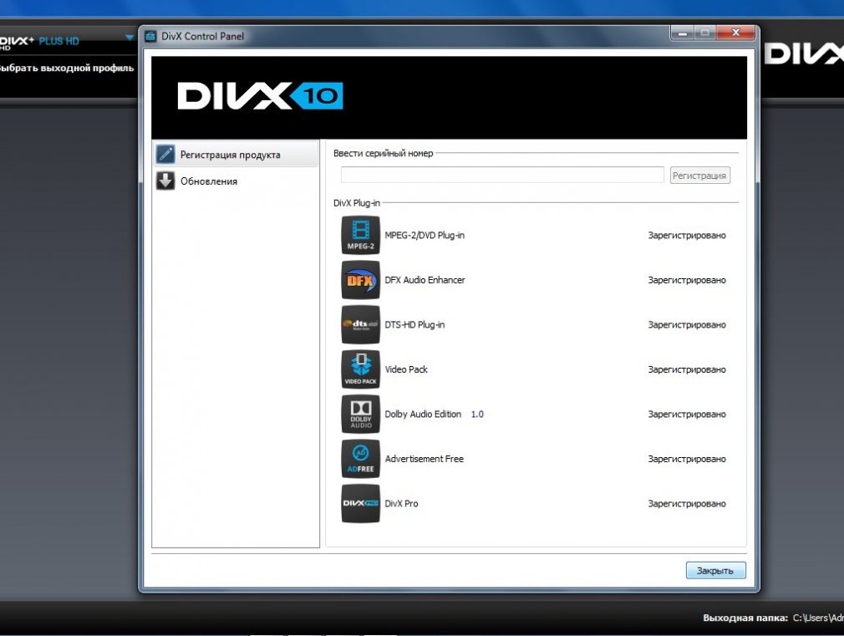Click the DivX Control Panel title bar icon

click(150, 36)
